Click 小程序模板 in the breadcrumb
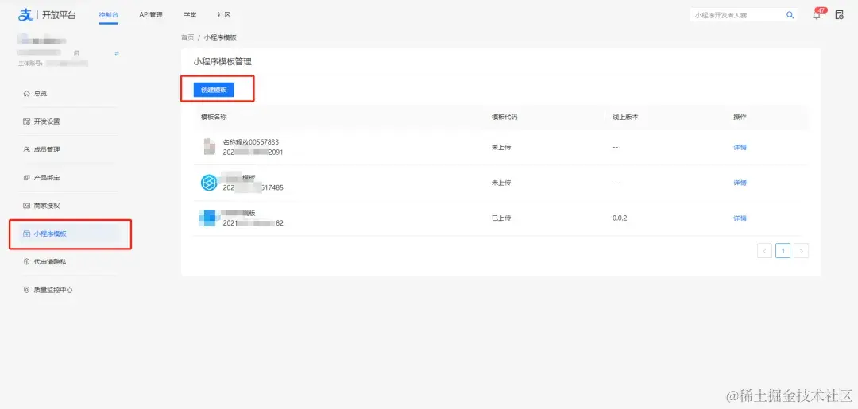The width and height of the screenshot is (858, 409). coord(220,37)
